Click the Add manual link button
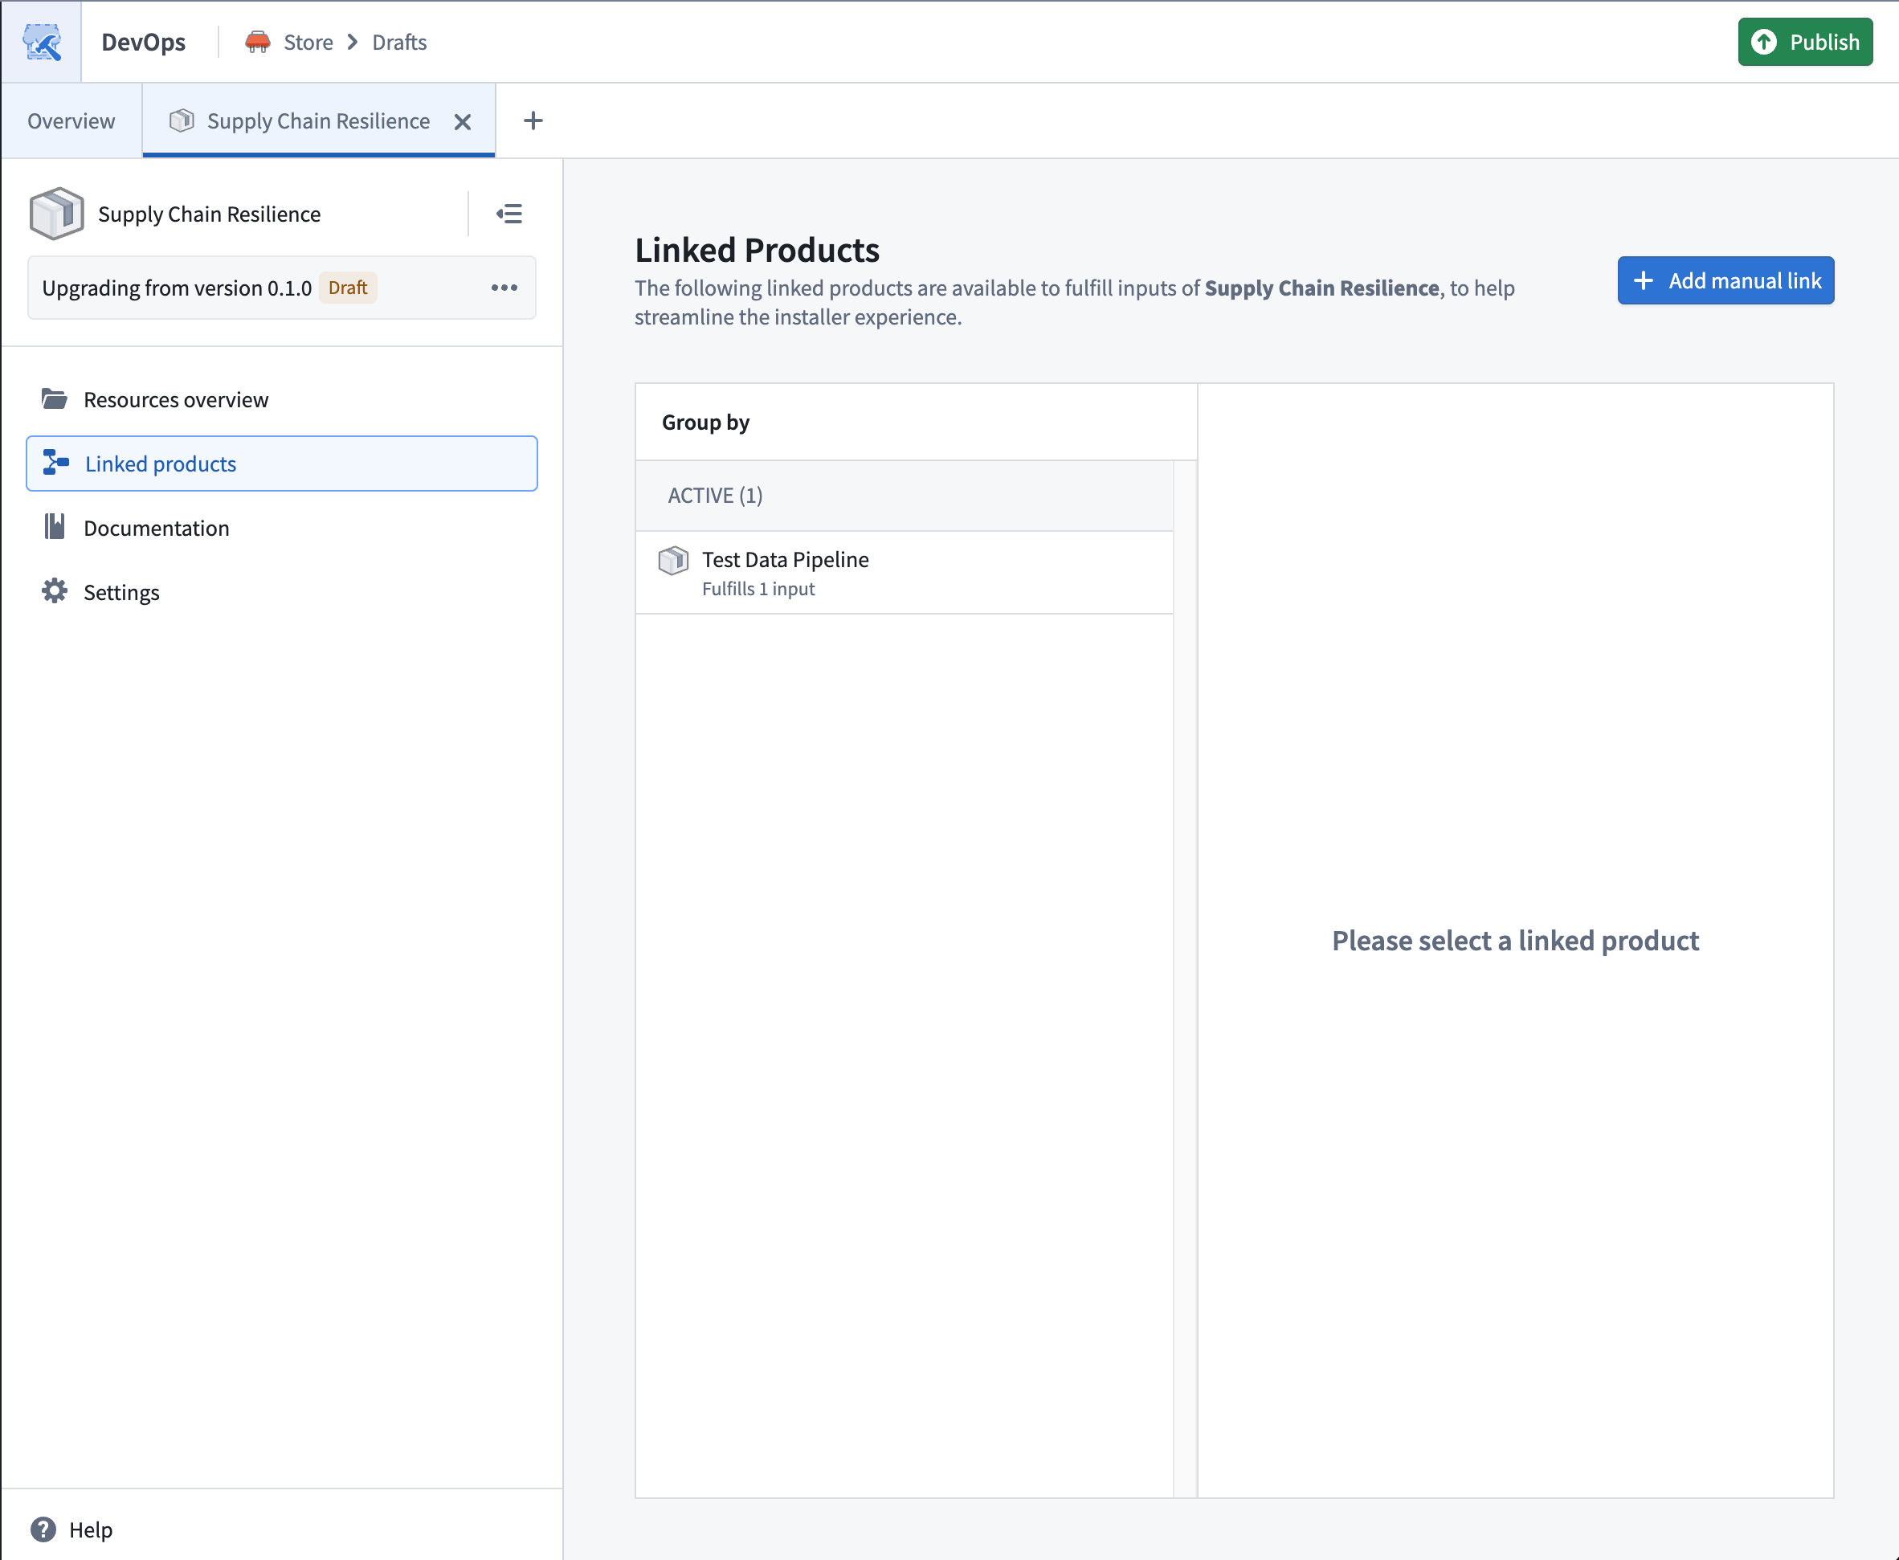This screenshot has width=1899, height=1560. click(1725, 281)
